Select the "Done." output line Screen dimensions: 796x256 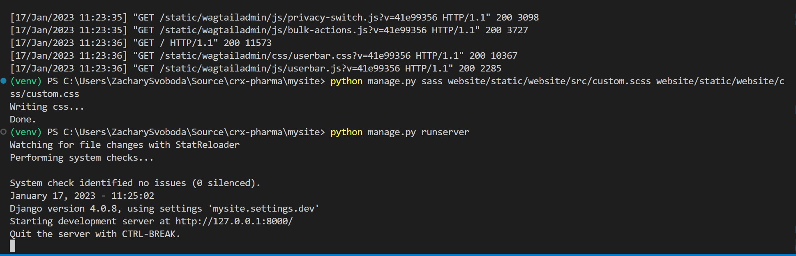point(23,119)
